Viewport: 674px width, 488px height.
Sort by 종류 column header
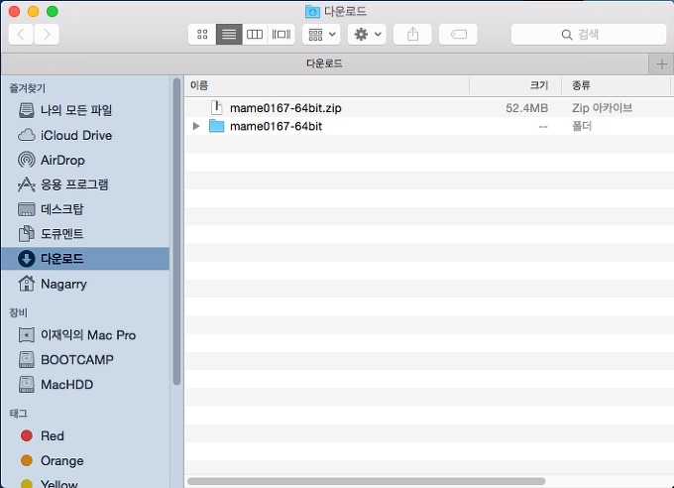tap(616, 85)
